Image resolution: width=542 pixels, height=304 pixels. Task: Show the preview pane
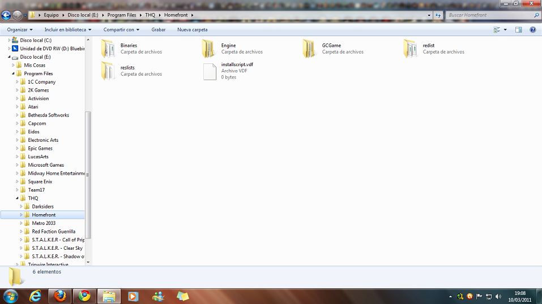pyautogui.click(x=518, y=30)
